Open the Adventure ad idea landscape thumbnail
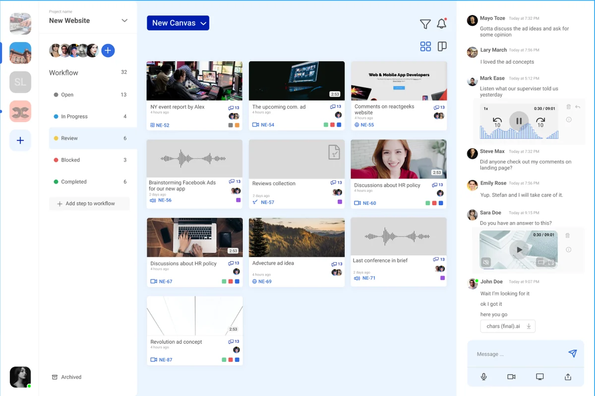595x396 pixels. point(297,237)
